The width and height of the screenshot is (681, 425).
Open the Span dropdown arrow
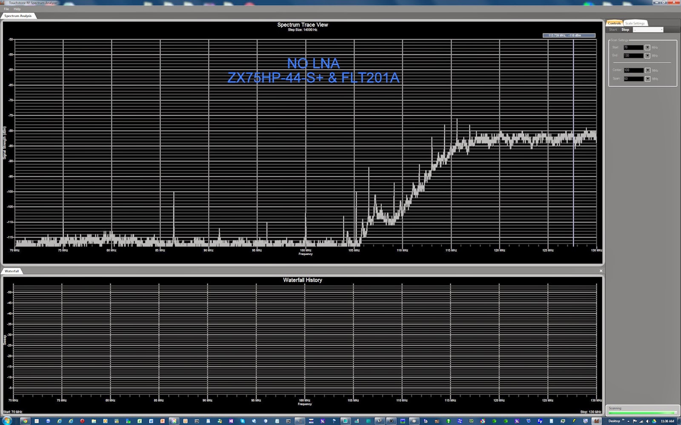647,79
